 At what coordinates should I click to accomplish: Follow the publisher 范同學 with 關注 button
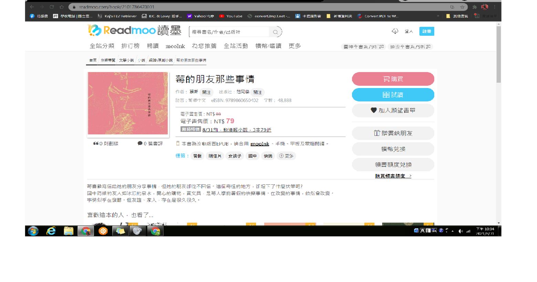tap(257, 92)
